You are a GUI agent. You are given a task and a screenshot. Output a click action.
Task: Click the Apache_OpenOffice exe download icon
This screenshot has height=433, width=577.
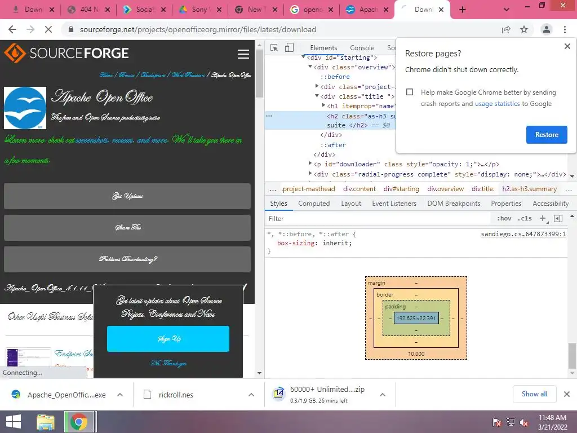point(16,395)
